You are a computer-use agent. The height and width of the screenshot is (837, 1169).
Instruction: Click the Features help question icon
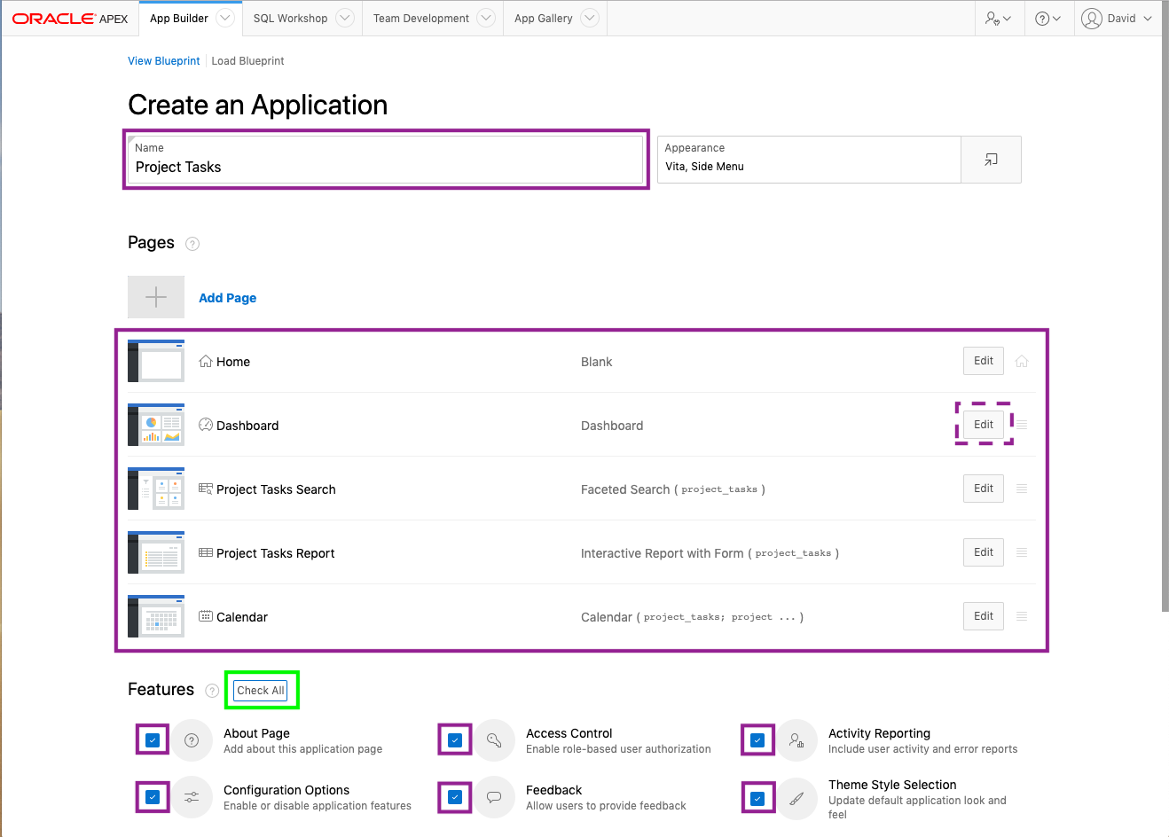pos(212,691)
